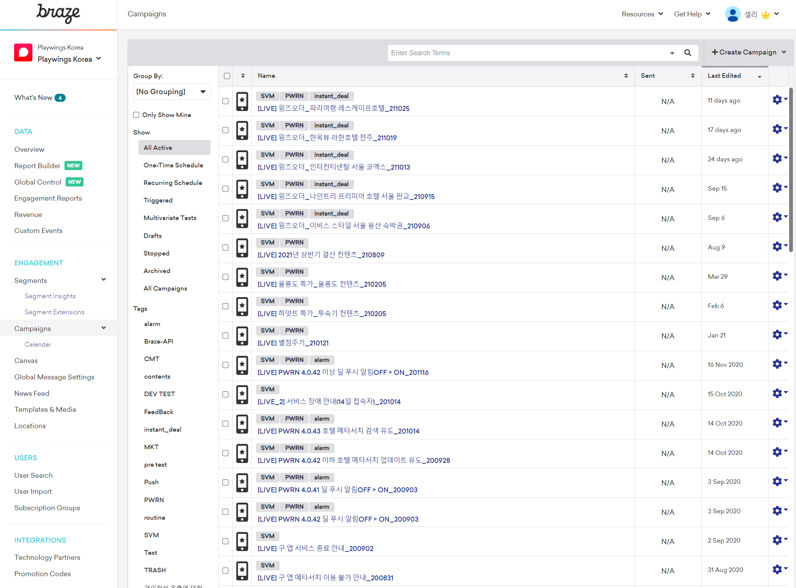Screen dimensions: 796x588
Task: Check the select-all campaigns checkbox
Action: 227,76
